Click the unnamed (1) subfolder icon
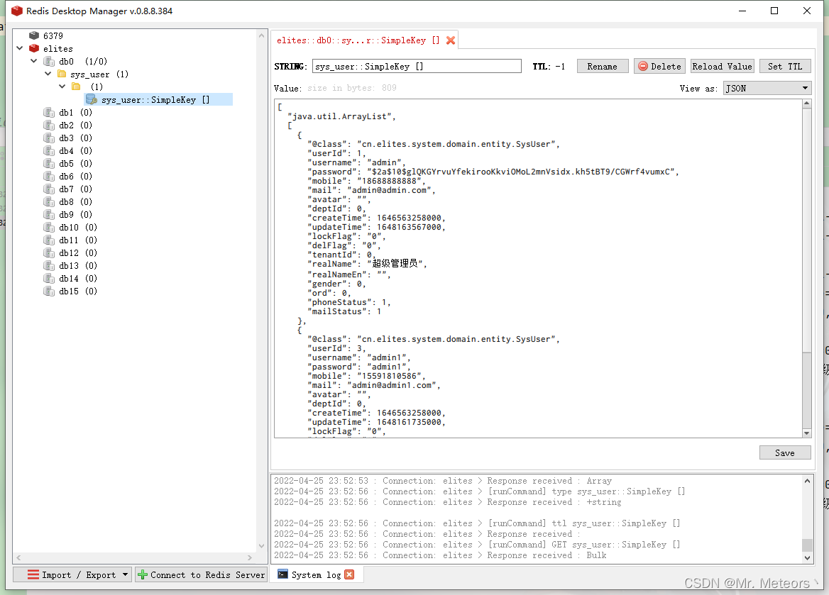Screen dimensions: 829x595 point(76,87)
